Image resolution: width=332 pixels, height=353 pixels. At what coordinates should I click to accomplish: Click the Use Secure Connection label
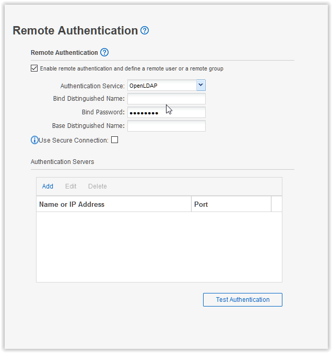pyautogui.click(x=74, y=140)
